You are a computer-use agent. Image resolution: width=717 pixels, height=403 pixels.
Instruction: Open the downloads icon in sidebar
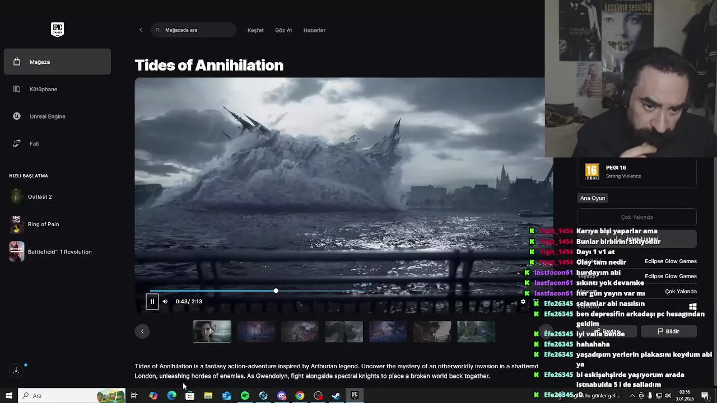[x=16, y=370]
